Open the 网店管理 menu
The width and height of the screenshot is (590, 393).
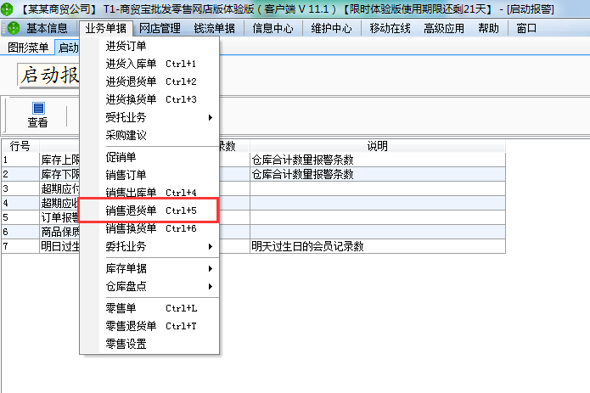160,28
